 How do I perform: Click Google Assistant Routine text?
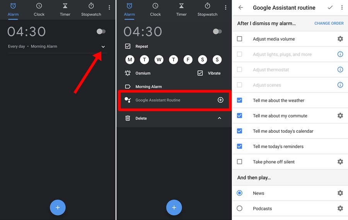point(158,100)
